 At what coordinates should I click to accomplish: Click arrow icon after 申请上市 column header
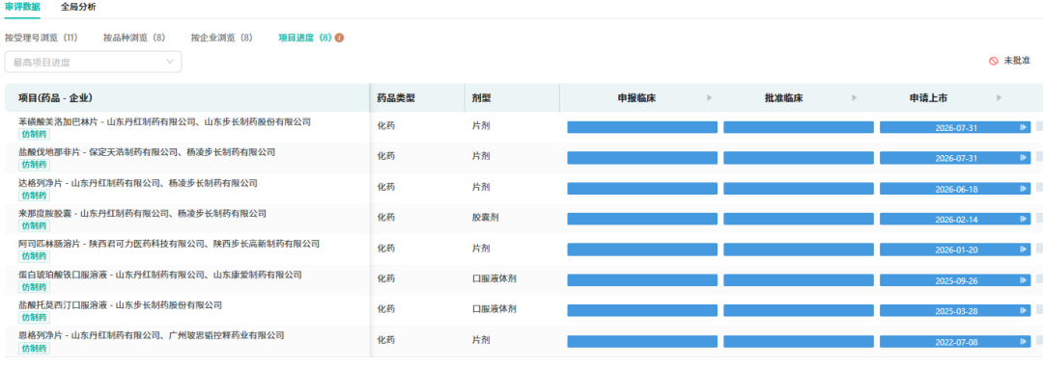(1000, 98)
